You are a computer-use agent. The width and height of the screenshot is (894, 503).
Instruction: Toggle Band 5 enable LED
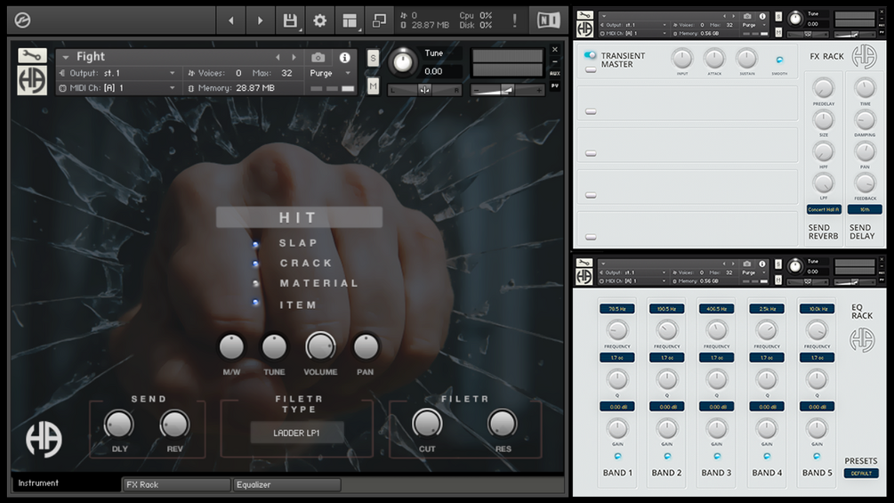[x=817, y=456]
